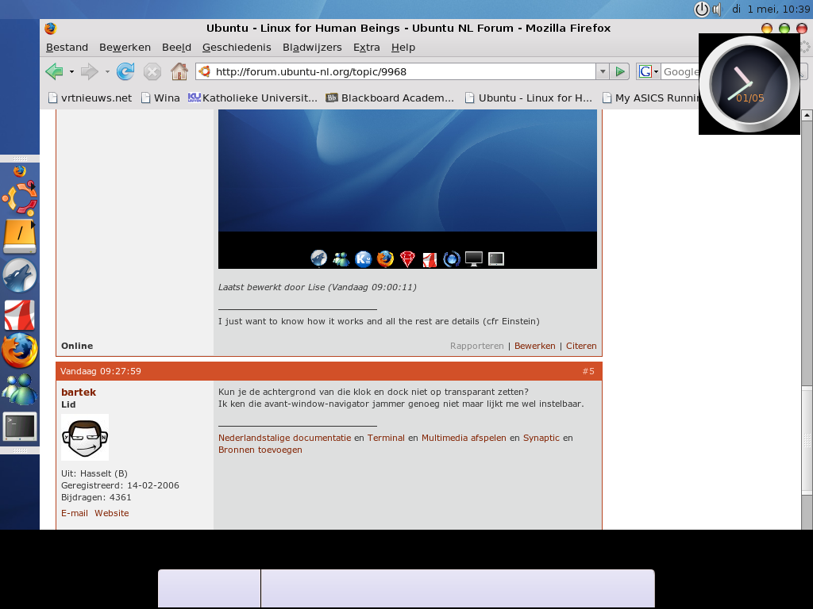Click the URL address field
Screen dimensions: 813x609
pos(397,71)
